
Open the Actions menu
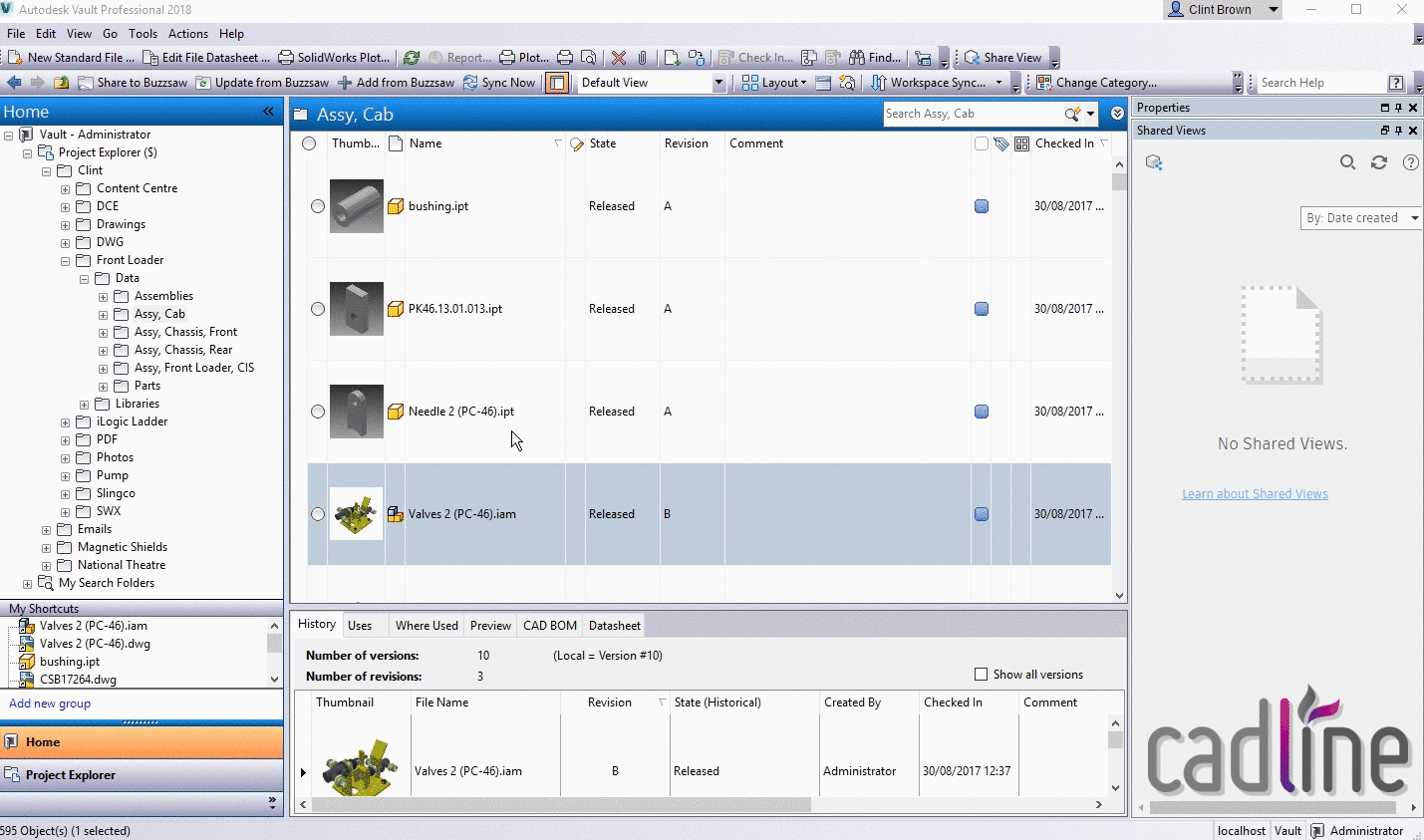(188, 34)
